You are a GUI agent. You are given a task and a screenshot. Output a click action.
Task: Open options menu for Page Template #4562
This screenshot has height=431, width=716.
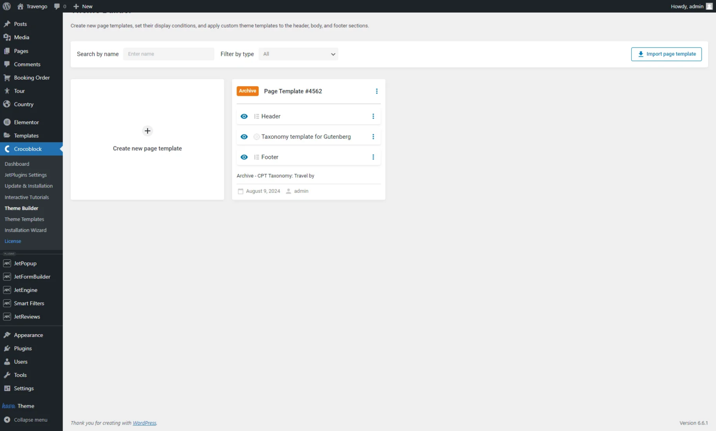coord(377,91)
